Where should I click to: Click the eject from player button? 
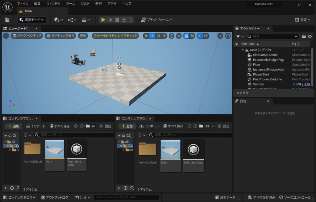(x=124, y=20)
